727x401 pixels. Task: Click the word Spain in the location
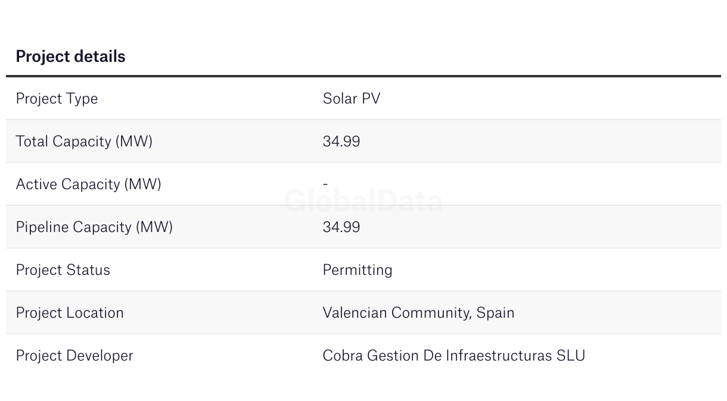tap(495, 313)
